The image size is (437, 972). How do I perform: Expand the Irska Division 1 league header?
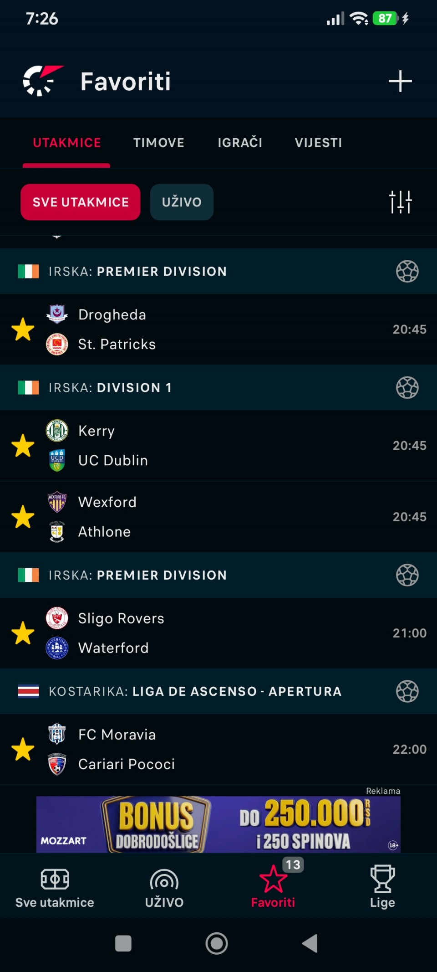pos(218,387)
